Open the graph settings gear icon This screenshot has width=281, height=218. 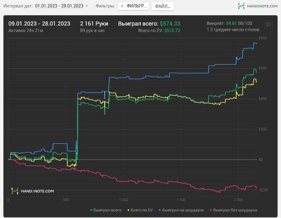pos(268,24)
